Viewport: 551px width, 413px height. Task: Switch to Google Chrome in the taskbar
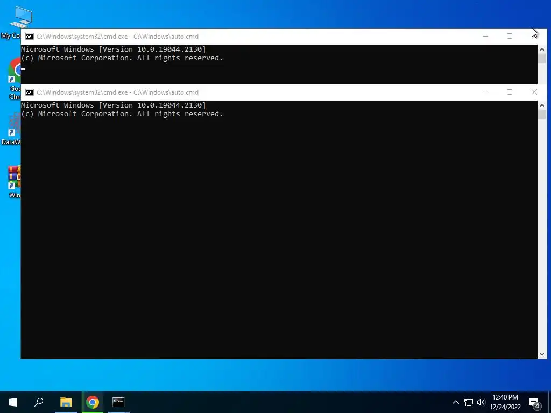[93, 402]
